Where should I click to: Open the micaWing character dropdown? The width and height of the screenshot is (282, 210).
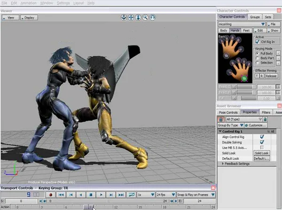pyautogui.click(x=263, y=24)
